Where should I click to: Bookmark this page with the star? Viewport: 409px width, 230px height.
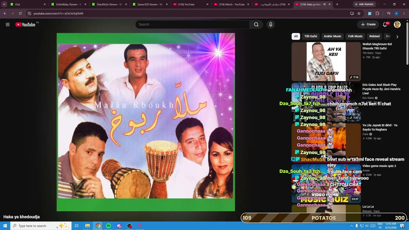click(x=359, y=13)
